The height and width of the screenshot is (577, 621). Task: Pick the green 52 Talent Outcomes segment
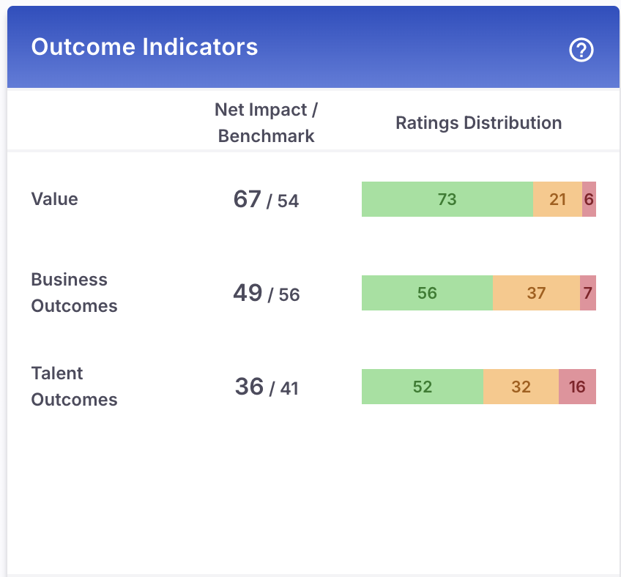tap(423, 387)
